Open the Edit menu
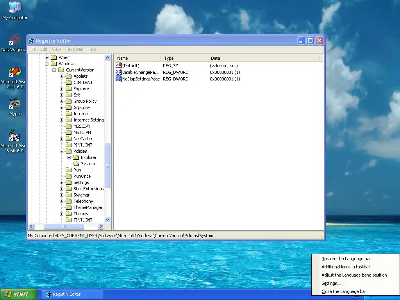The width and height of the screenshot is (400, 300). tap(44, 49)
